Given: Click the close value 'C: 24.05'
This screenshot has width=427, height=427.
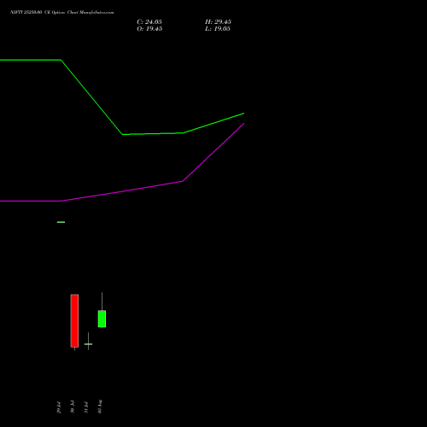Looking at the screenshot, I should [149, 22].
